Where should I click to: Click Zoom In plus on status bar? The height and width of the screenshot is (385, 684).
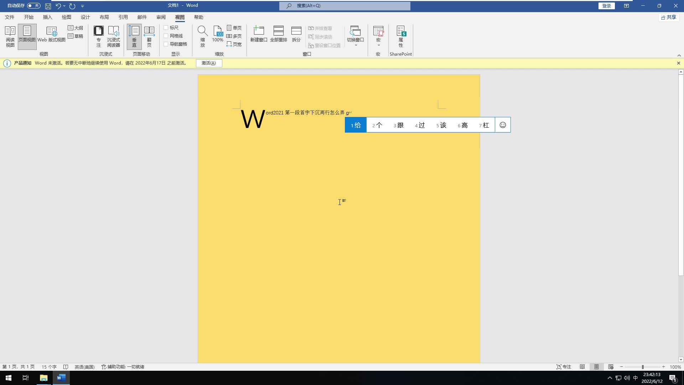[663, 367]
